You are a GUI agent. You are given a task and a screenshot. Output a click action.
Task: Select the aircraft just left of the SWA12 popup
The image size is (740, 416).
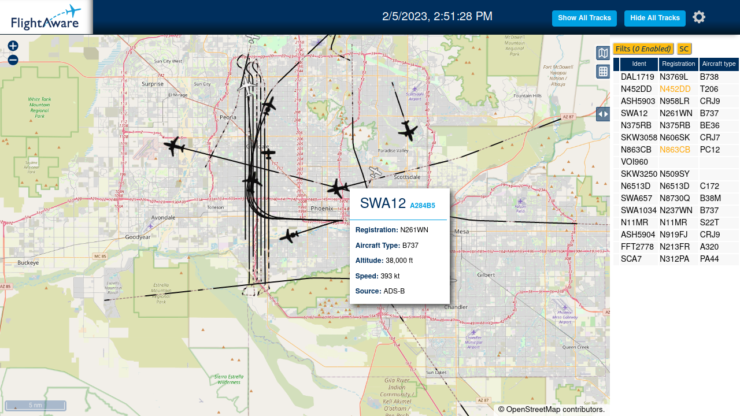(337, 188)
